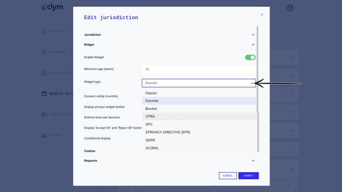Click the Data Subjects sidebar icon
Viewport: 342px width, 192px height.
click(x=44, y=73)
